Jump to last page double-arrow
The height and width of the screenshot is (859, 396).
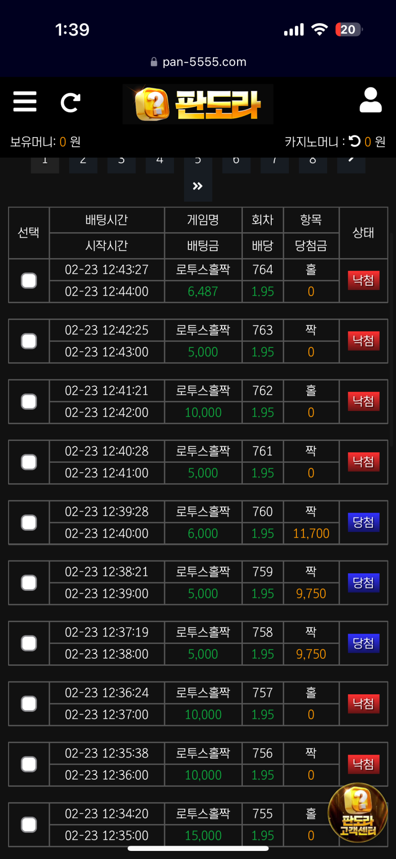[198, 186]
